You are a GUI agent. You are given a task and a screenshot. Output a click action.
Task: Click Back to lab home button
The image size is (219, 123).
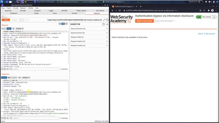click(x=144, y=21)
